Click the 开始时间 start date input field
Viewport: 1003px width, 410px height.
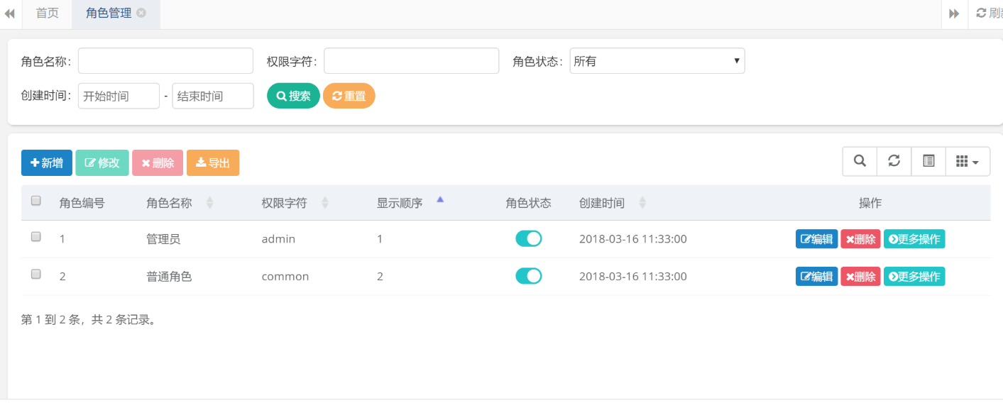point(119,96)
